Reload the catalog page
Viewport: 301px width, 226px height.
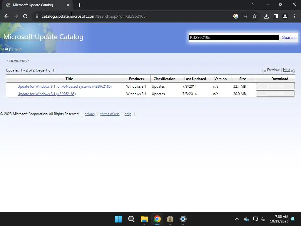click(25, 16)
